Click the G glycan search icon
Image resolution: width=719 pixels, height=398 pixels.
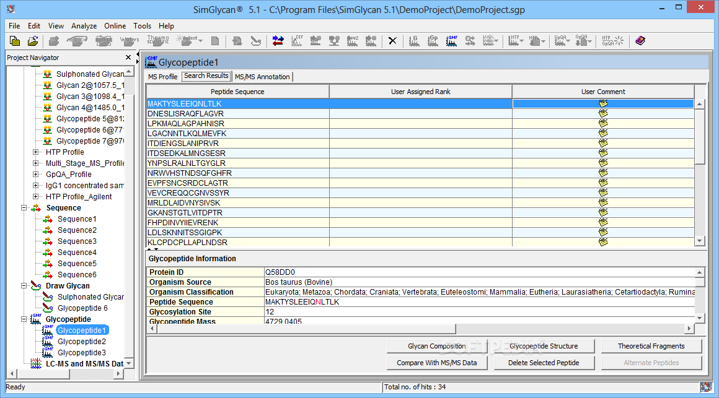point(414,41)
